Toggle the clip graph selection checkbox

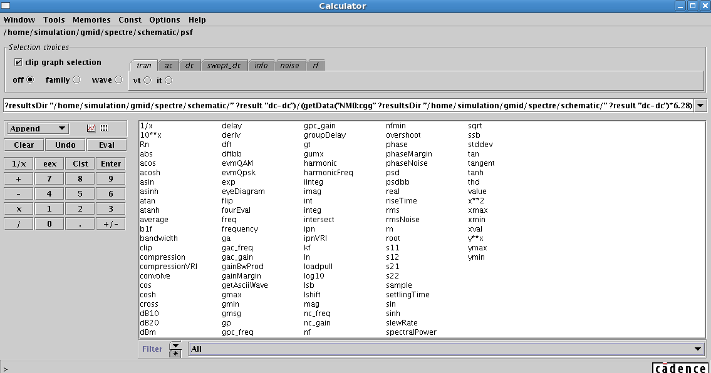pos(18,63)
